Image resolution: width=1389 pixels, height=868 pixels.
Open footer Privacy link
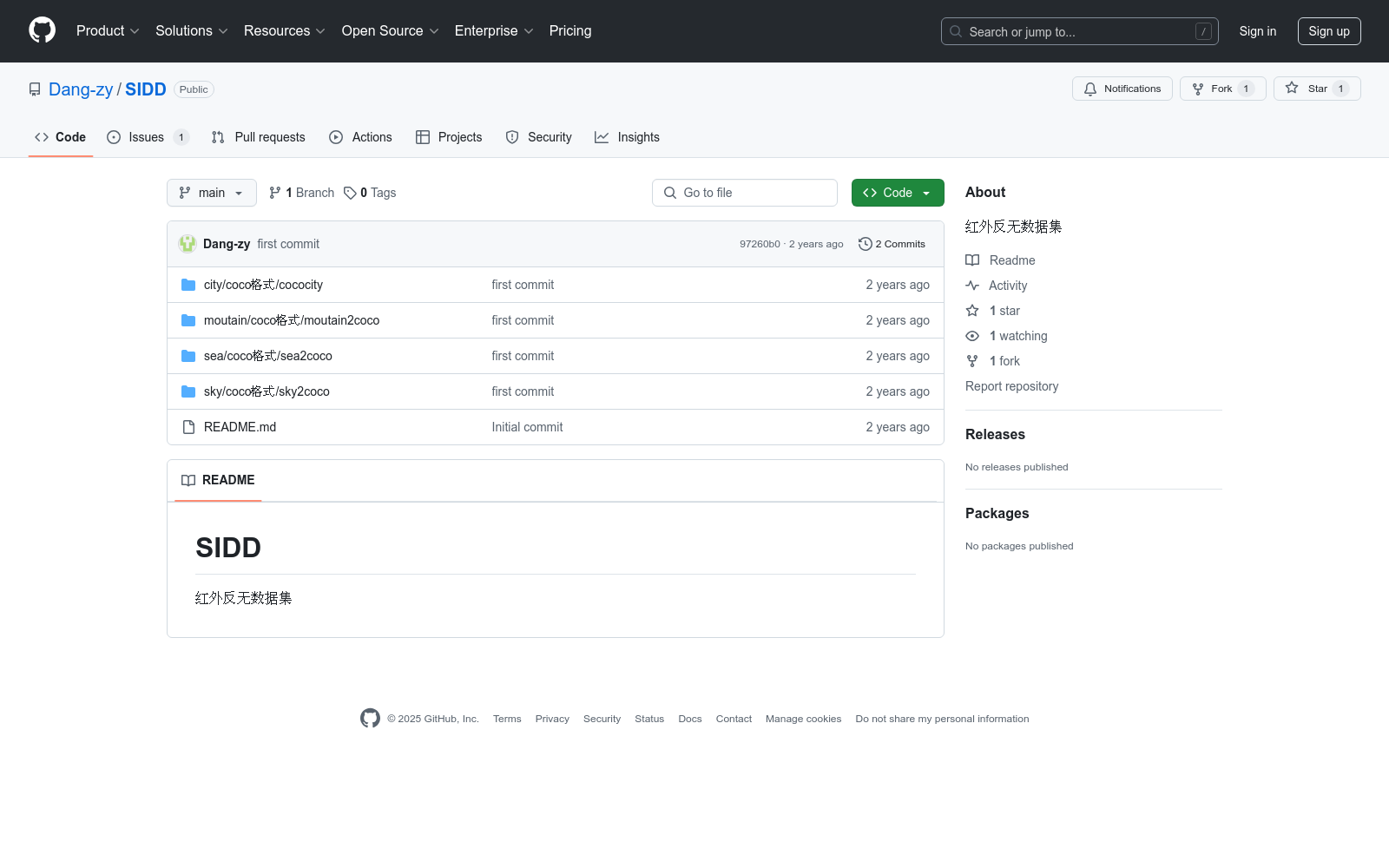[x=552, y=719]
